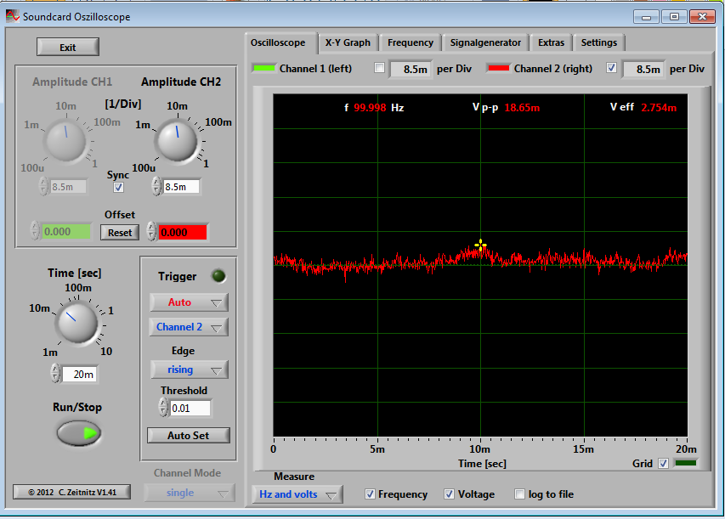The width and height of the screenshot is (725, 519).
Task: Click the Offset Reset button
Action: (120, 233)
